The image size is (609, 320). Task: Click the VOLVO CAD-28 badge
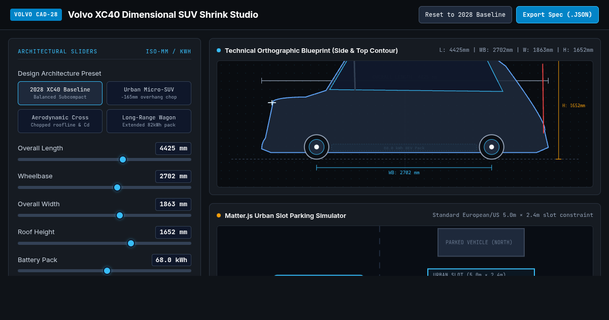(36, 15)
